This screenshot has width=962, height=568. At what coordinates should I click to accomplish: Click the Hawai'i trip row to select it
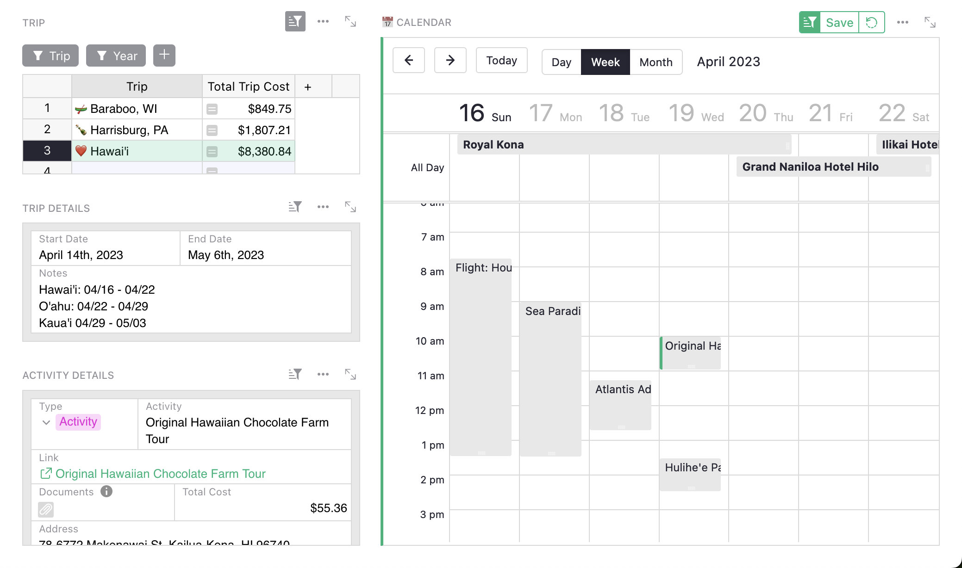point(135,151)
